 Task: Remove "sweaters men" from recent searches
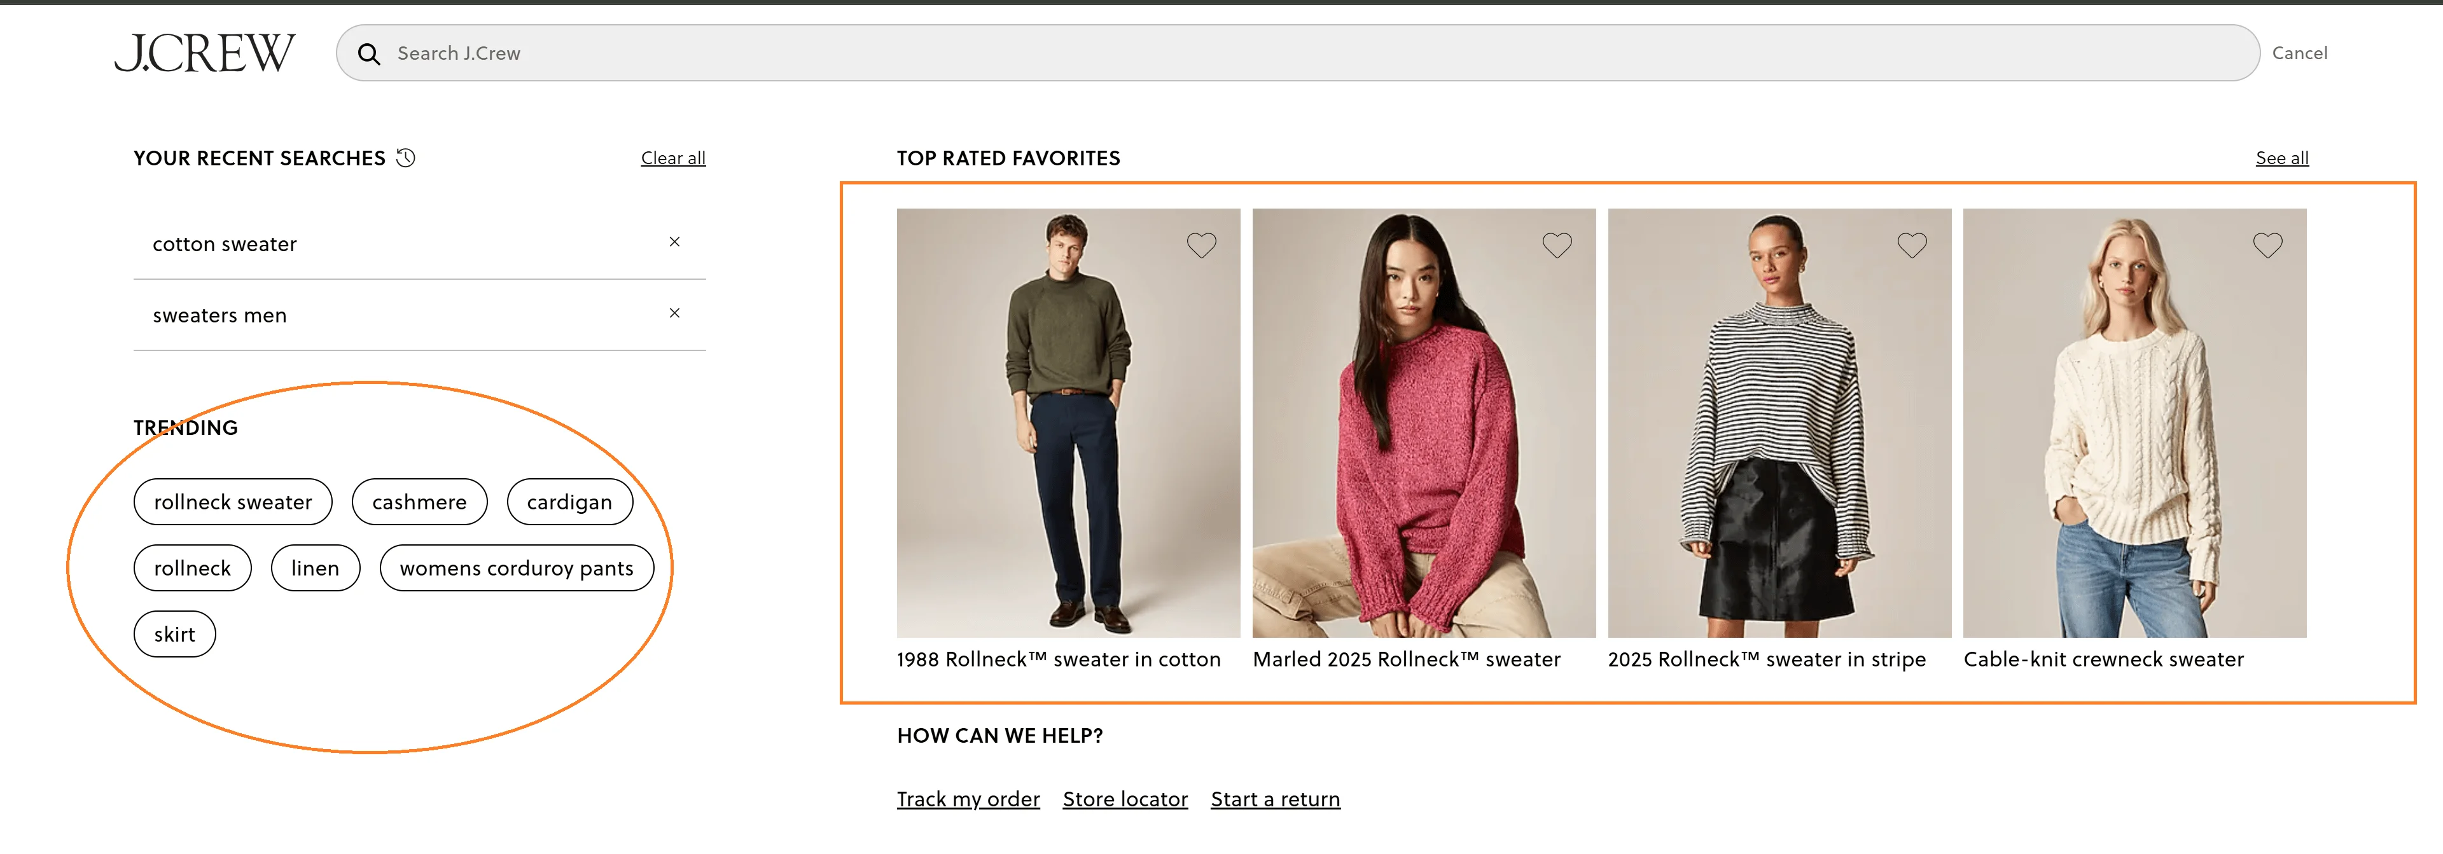click(674, 313)
